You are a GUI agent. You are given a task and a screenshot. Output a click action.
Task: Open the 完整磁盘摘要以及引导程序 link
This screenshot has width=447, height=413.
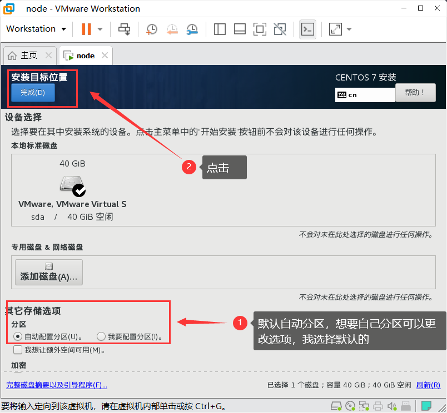tap(56, 384)
